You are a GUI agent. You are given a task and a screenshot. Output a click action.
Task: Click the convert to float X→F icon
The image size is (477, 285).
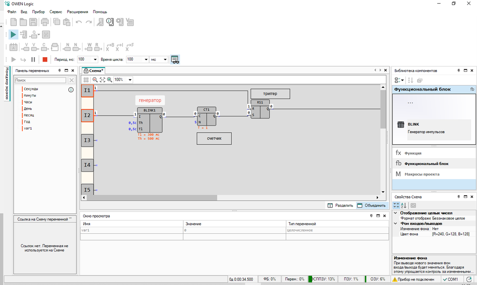(x=130, y=47)
